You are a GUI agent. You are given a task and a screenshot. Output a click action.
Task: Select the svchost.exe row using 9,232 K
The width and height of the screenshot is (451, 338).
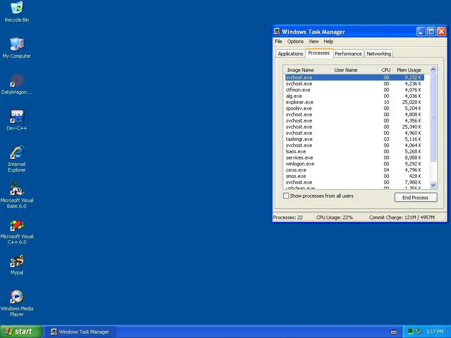[355, 77]
